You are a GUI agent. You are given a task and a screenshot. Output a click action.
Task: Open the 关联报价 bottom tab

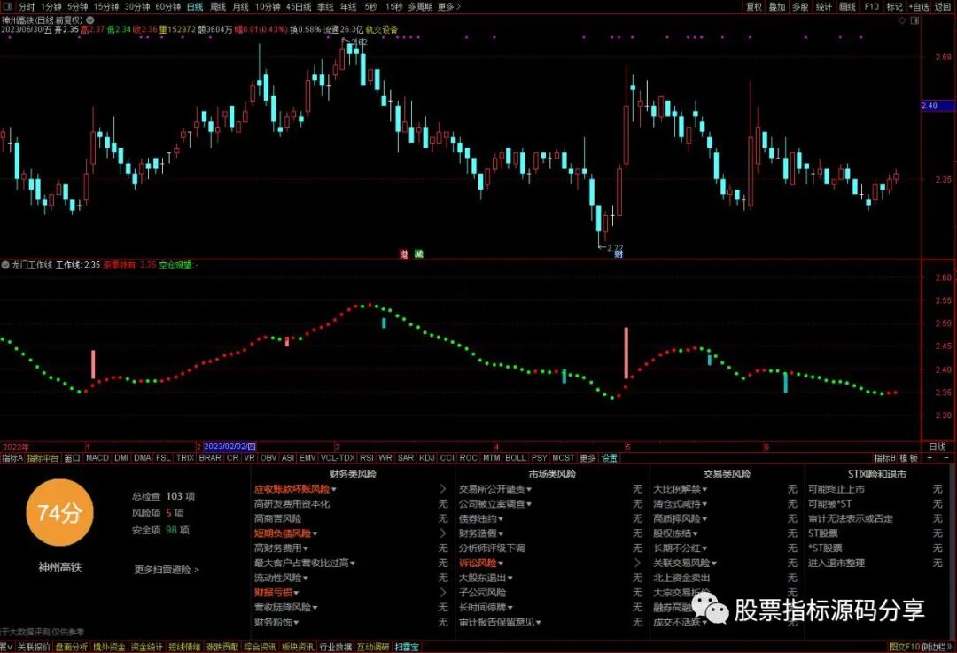click(35, 647)
